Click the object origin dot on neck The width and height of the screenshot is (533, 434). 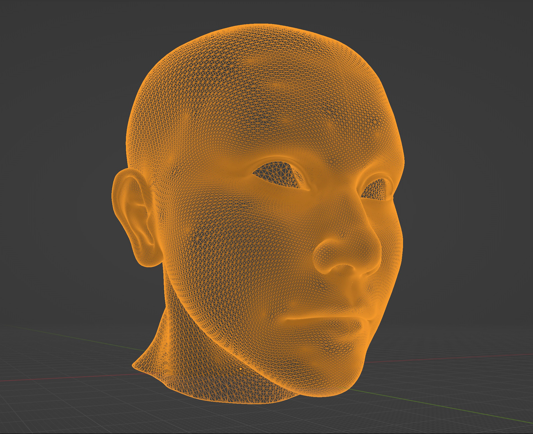click(240, 369)
